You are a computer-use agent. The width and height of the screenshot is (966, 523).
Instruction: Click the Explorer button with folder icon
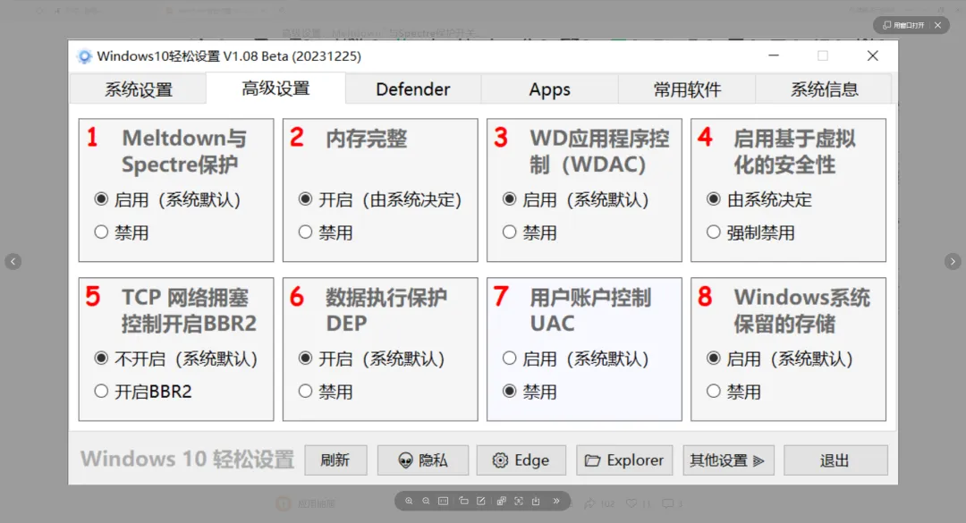[624, 460]
